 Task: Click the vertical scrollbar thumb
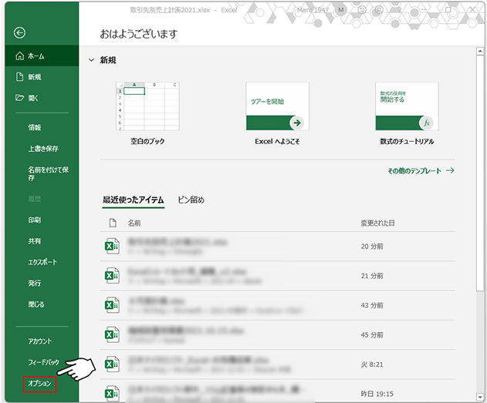(480, 173)
